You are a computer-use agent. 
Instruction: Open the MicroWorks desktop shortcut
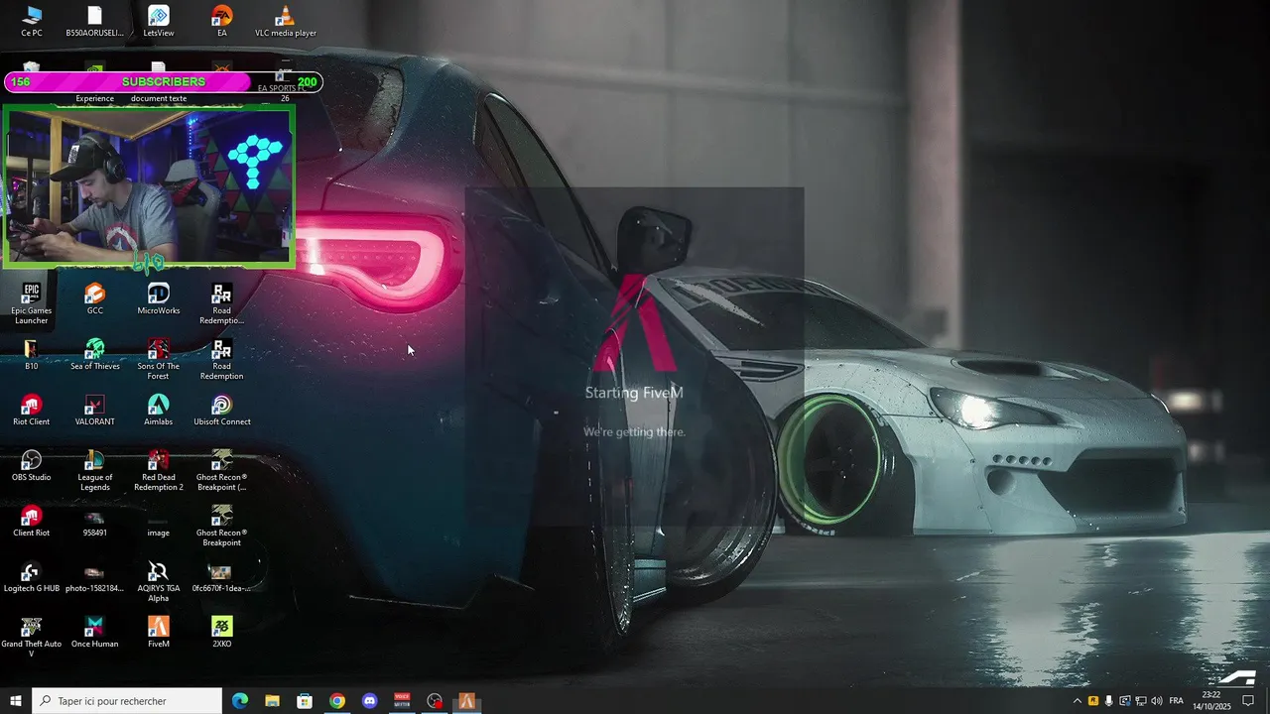tap(159, 298)
